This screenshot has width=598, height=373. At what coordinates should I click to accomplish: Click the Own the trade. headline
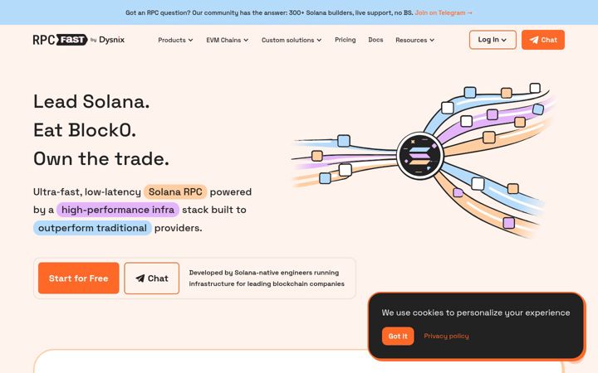(101, 158)
